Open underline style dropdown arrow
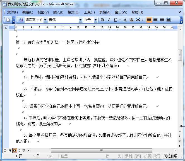 tap(120, 20)
